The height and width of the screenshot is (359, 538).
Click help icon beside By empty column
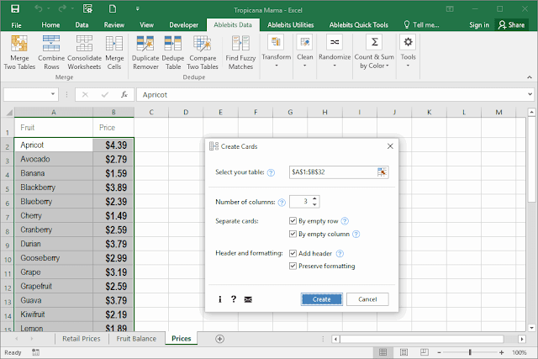356,234
